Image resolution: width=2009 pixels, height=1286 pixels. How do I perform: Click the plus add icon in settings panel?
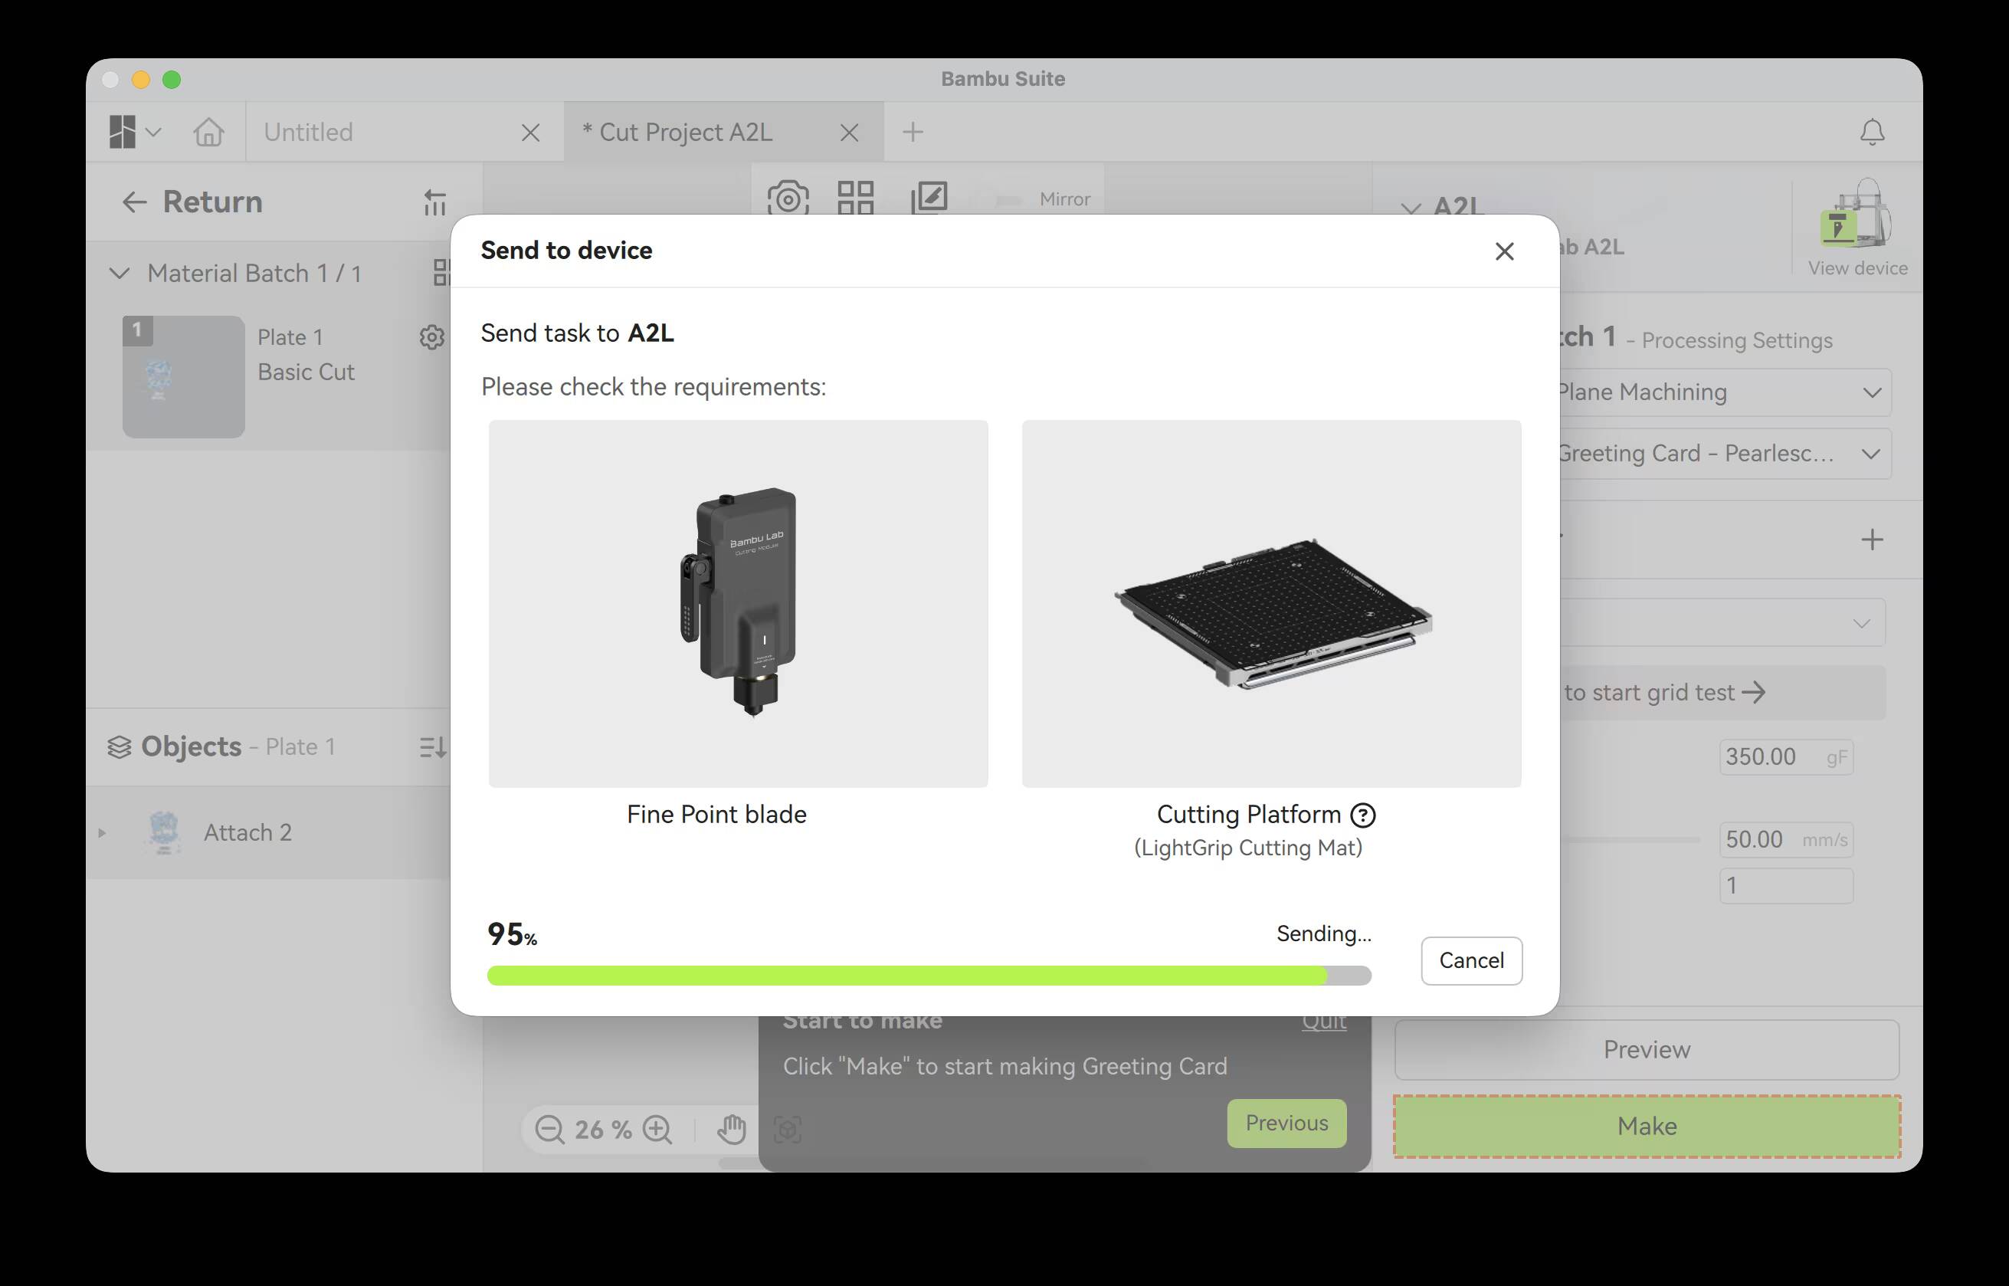(1872, 540)
